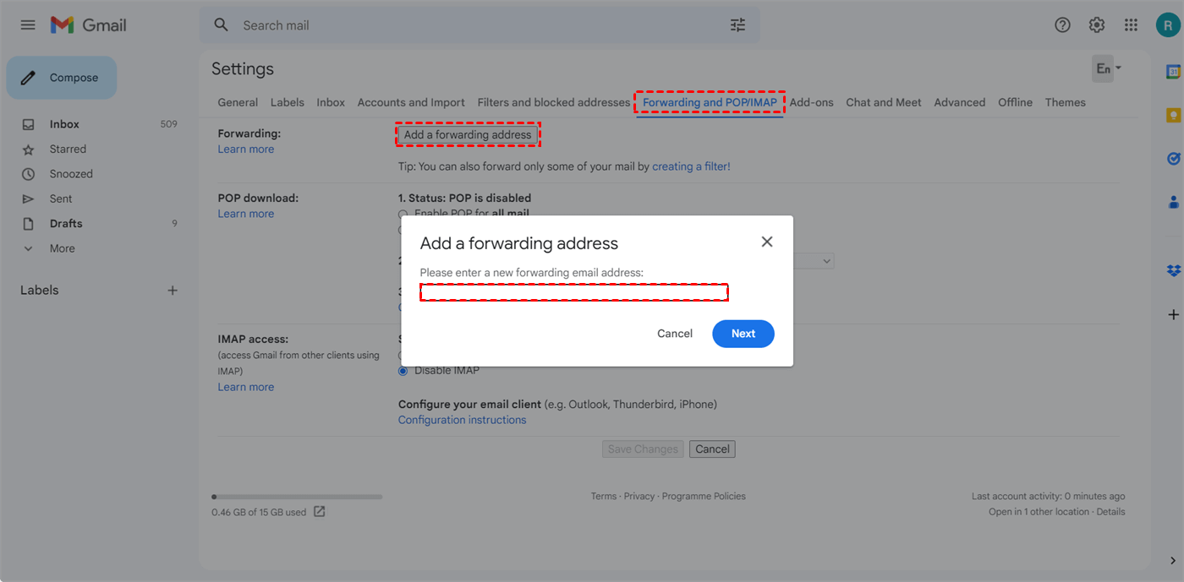Image resolution: width=1184 pixels, height=582 pixels.
Task: Select the Disable IMAP radio button
Action: [x=403, y=371]
